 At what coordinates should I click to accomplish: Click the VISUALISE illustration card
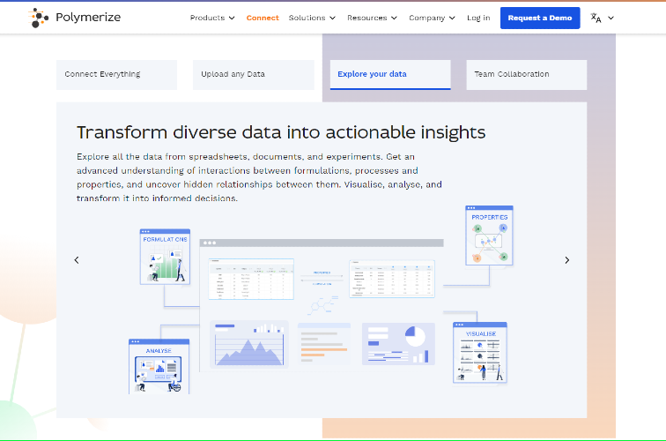480,353
